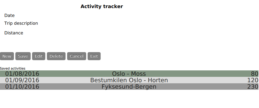The height and width of the screenshot is (108, 259).
Task: Click the Trip description label
Action: coord(21,23)
